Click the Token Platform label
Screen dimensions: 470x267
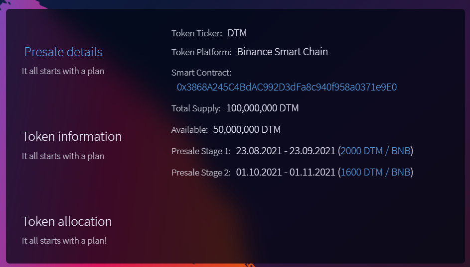coord(201,52)
